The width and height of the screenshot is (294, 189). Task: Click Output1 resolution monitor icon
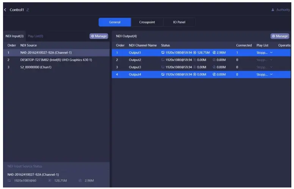click(x=163, y=53)
